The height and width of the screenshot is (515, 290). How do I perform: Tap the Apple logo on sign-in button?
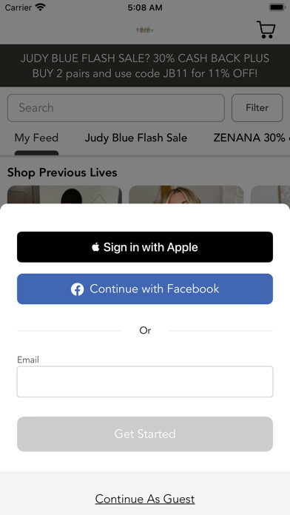(x=95, y=247)
